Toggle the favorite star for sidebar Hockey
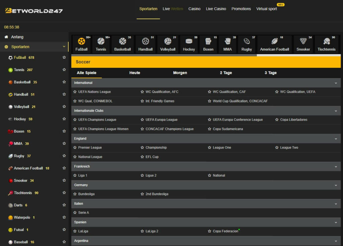 pyautogui.click(x=64, y=119)
